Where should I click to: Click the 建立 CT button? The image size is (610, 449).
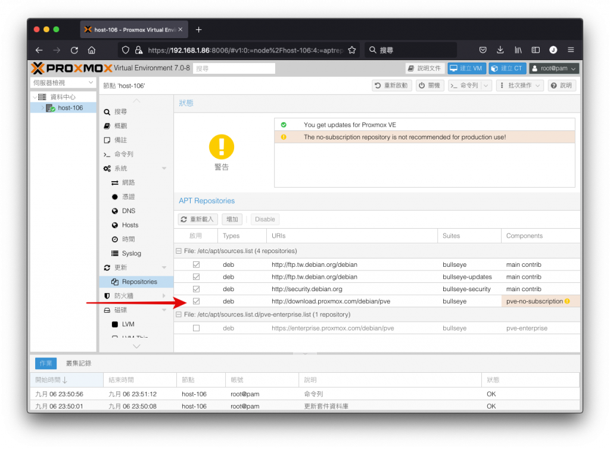(508, 68)
